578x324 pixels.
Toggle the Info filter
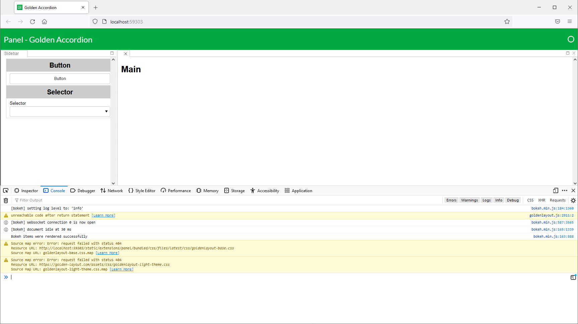point(499,200)
